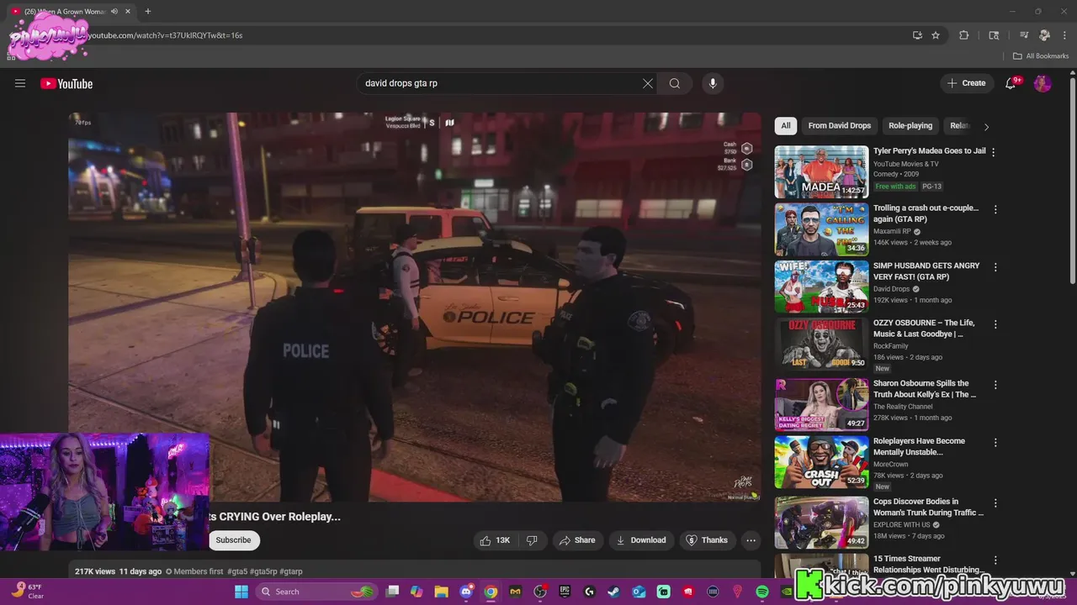Open Spotify from the taskbar
1077x605 pixels.
pos(762,592)
